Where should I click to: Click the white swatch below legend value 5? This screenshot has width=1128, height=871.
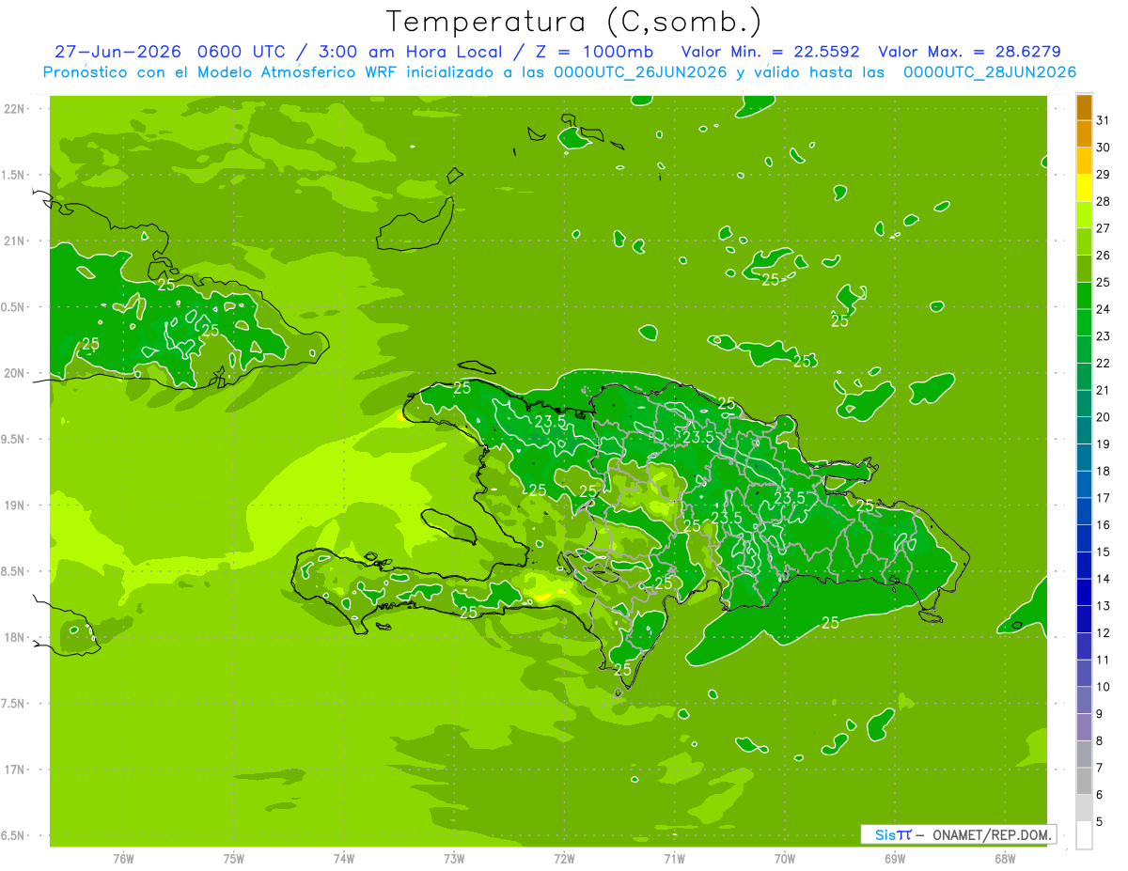pyautogui.click(x=1084, y=835)
